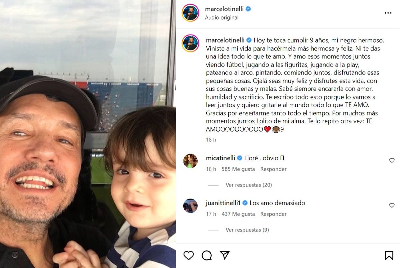
Task: Open the comment bubble icon
Action: (x=207, y=255)
